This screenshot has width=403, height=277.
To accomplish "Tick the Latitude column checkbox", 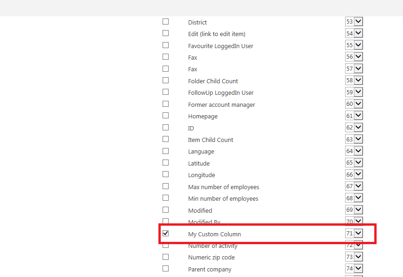I will tap(165, 163).
